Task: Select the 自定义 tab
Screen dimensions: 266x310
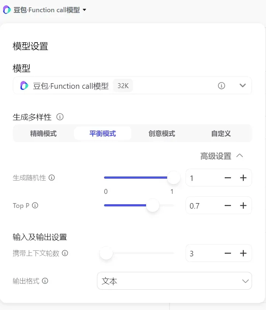Action: (221, 134)
